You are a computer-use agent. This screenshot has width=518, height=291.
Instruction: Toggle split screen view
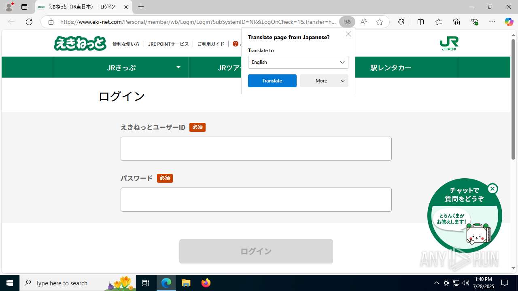pos(420,22)
